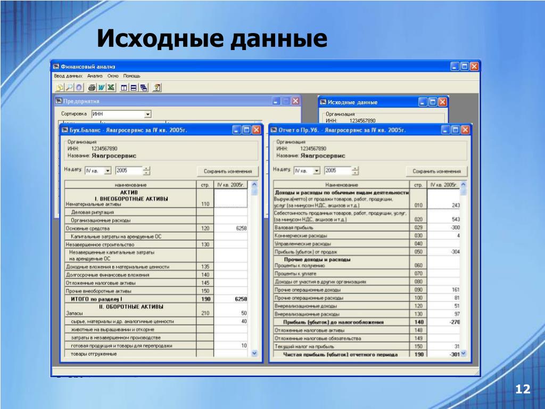Open quarter dropdown in Бух.Баланс window
Viewport: 545px width, 409px height.
click(x=108, y=171)
